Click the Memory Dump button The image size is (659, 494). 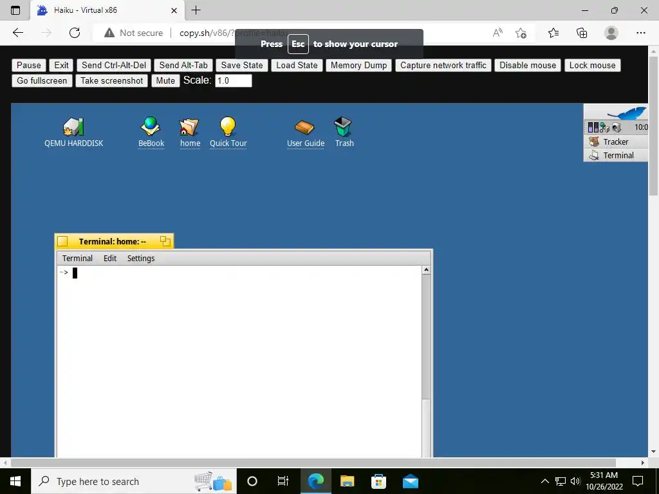[x=358, y=65]
